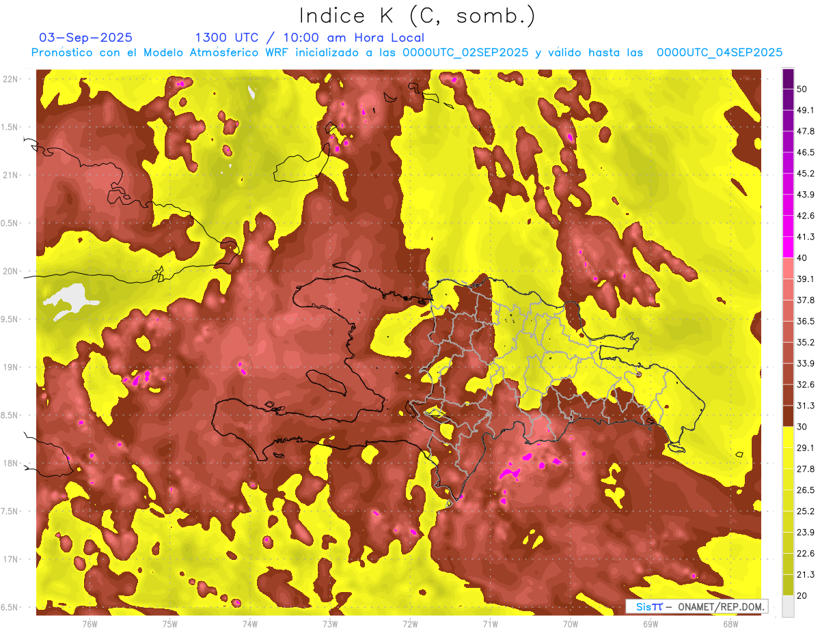Viewport: 820px width, 633px height.
Task: Click the colorbar value '26.5'
Action: tap(805, 490)
